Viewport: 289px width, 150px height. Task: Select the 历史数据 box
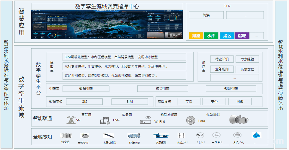[247, 69]
